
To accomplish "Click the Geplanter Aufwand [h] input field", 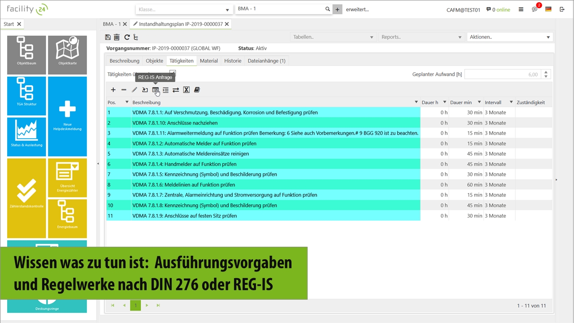I will (503, 74).
